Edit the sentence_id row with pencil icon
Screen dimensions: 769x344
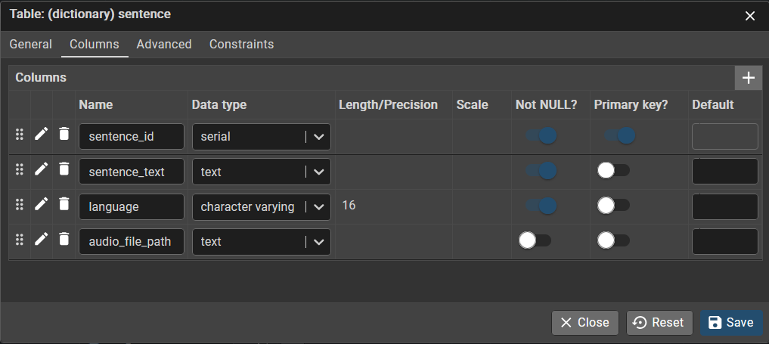tap(42, 134)
